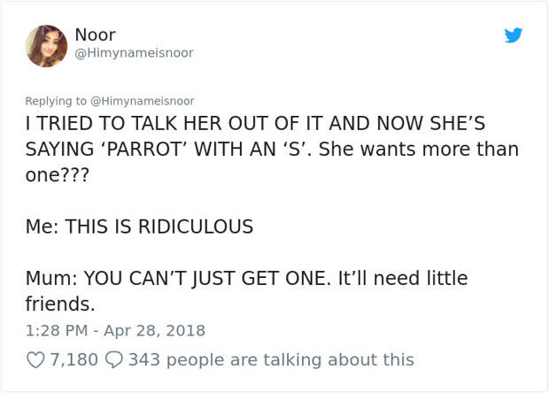The height and width of the screenshot is (393, 549).
Task: Click the word 'friends.' in the tweet
Action: (x=60, y=304)
